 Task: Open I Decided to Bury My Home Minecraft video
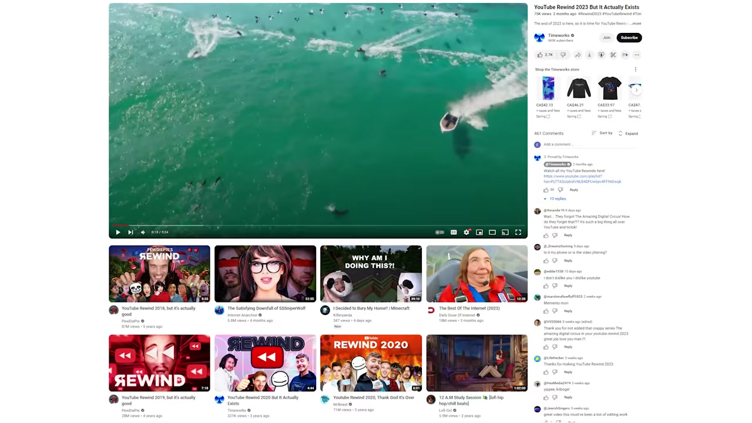371,274
